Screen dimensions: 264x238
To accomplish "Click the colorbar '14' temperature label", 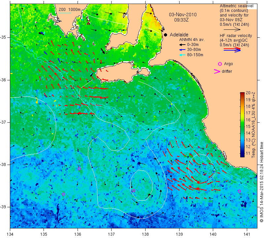I will pyautogui.click(x=248, y=133).
